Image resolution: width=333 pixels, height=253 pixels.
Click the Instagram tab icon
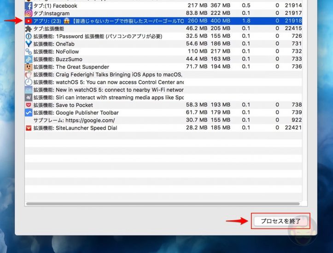pyautogui.click(x=29, y=13)
